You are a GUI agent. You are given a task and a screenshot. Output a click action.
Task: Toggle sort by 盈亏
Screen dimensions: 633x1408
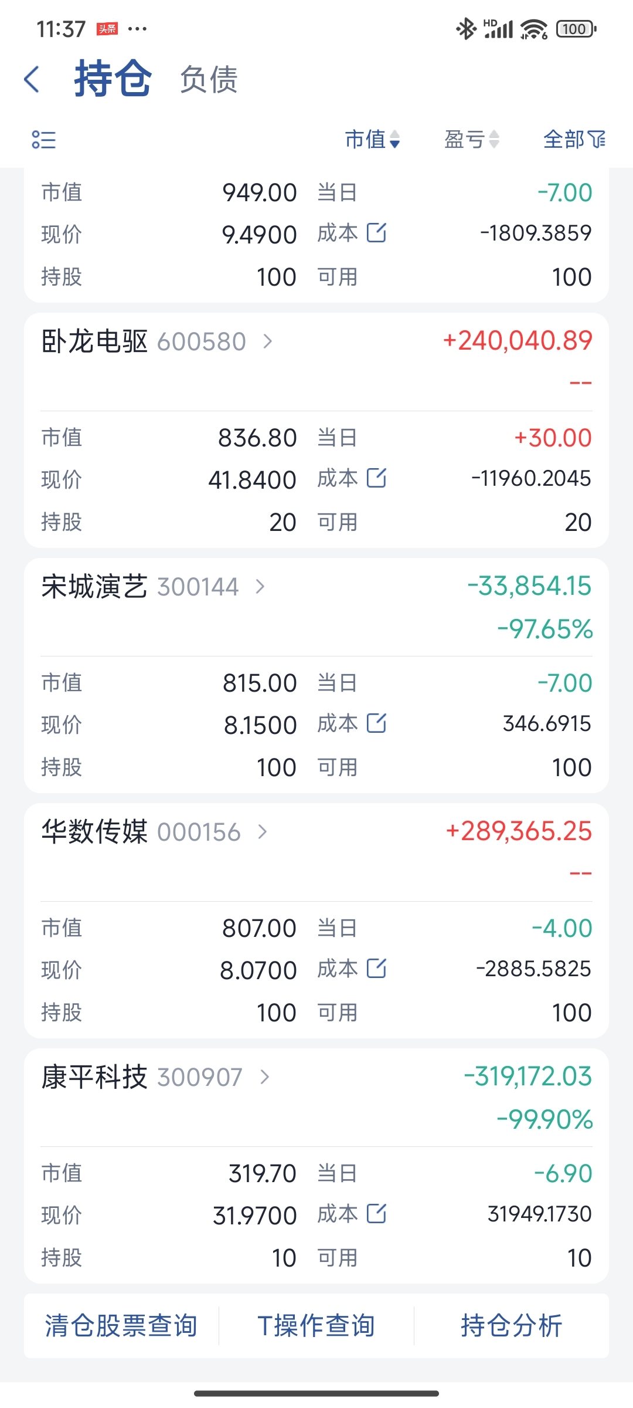point(472,140)
